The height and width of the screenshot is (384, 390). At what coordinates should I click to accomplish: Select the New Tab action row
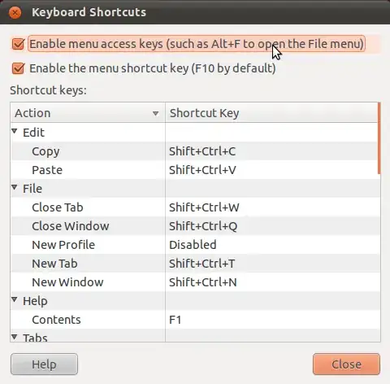coord(194,264)
